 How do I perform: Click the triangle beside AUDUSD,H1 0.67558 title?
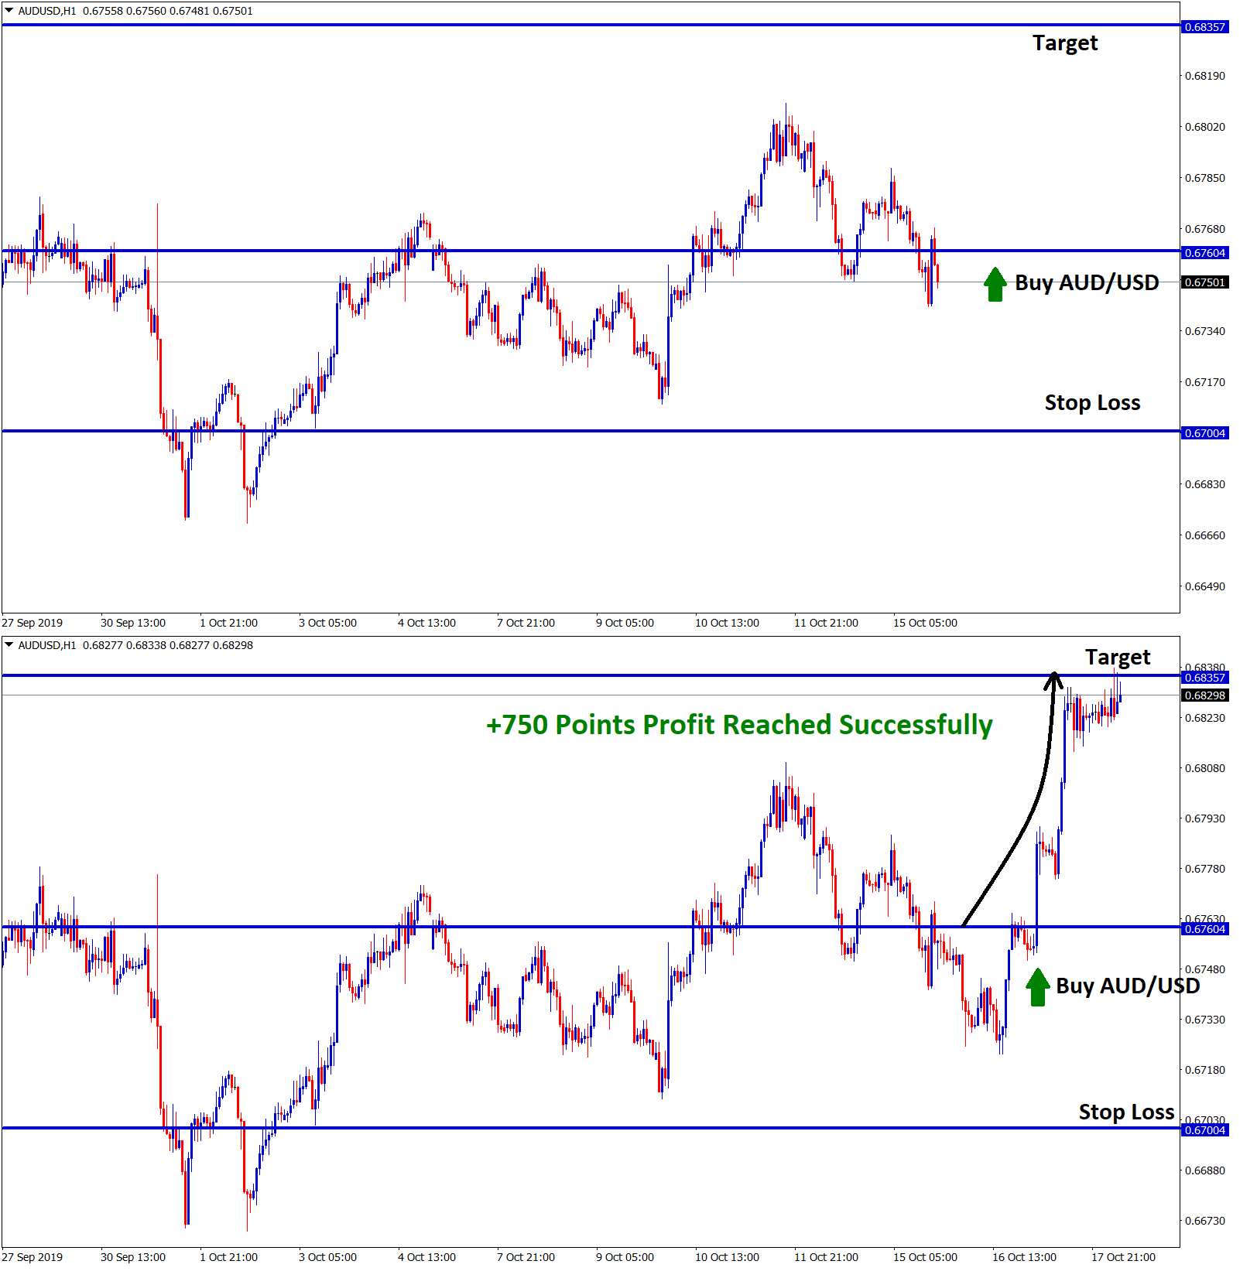click(x=9, y=11)
